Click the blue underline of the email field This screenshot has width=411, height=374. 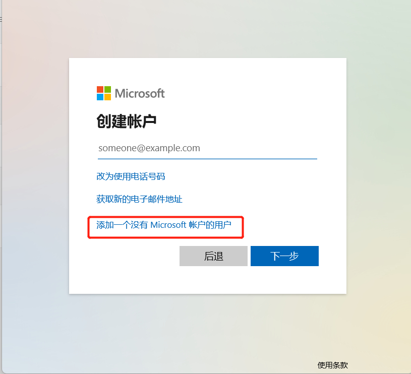click(207, 159)
